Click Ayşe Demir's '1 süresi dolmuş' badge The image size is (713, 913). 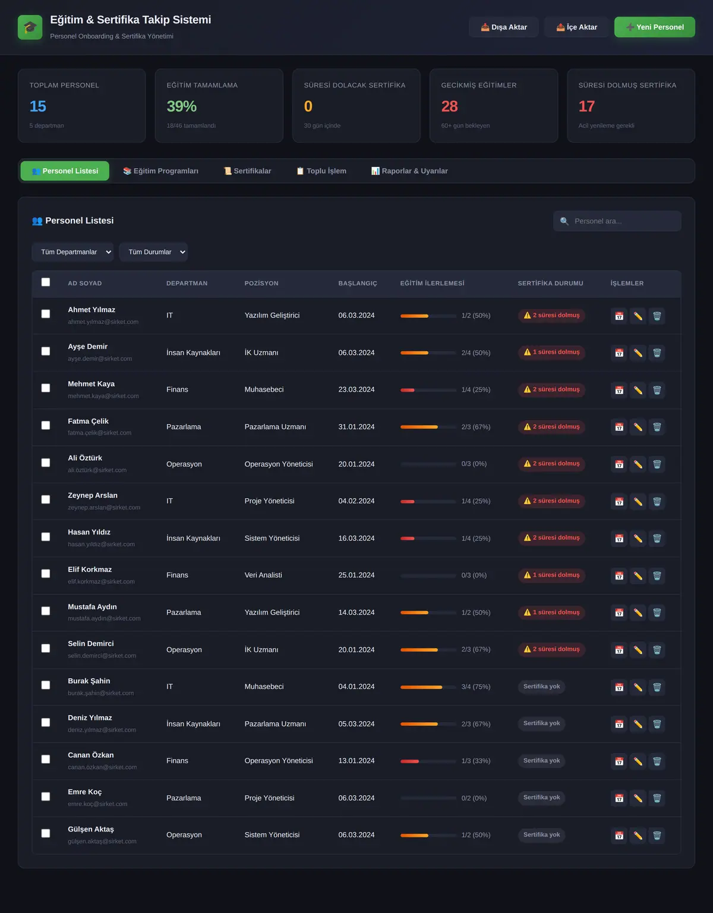point(551,352)
